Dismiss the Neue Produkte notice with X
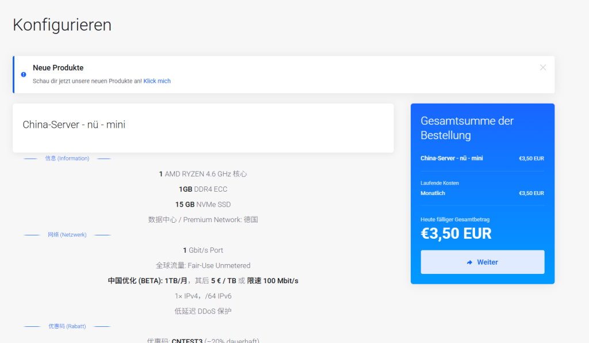 (x=543, y=68)
